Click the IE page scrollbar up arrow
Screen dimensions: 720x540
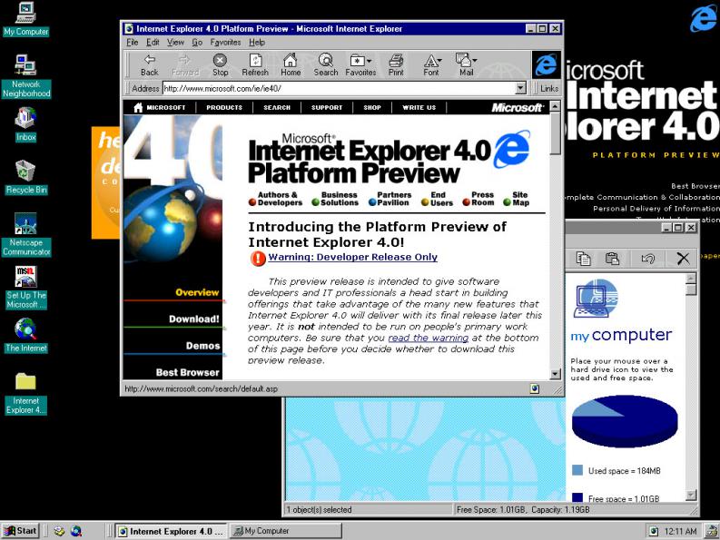555,106
